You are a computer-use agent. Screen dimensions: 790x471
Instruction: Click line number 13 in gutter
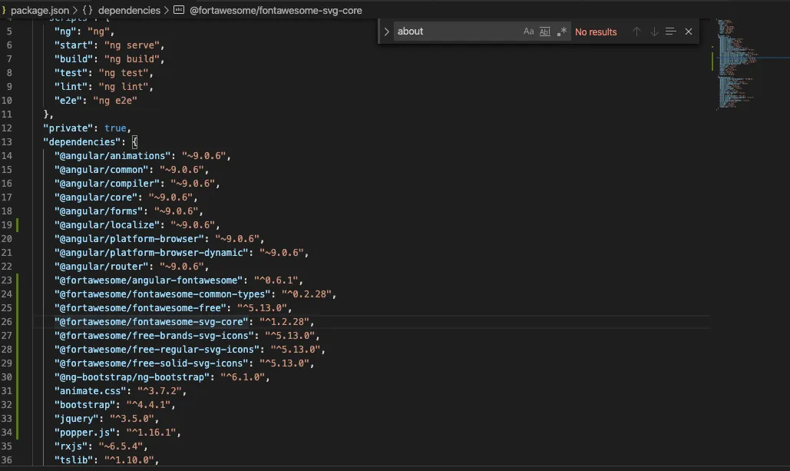pos(7,141)
